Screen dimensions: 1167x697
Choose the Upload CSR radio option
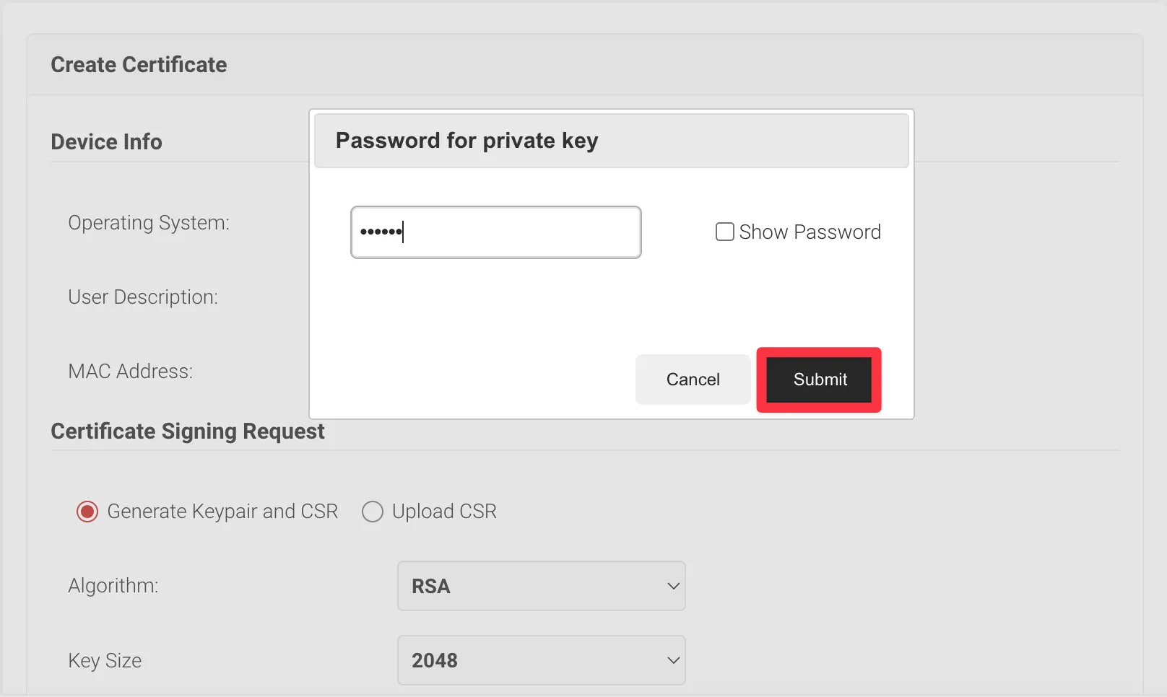[373, 512]
